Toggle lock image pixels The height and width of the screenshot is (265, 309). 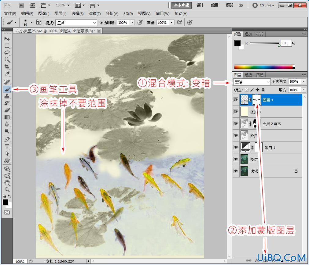pyautogui.click(x=252, y=90)
